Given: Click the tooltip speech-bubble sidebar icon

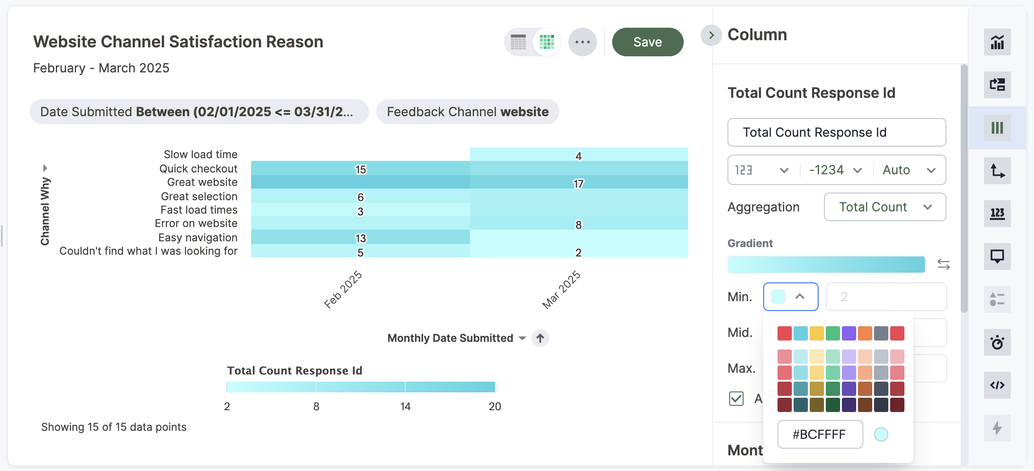Looking at the screenshot, I should point(997,257).
